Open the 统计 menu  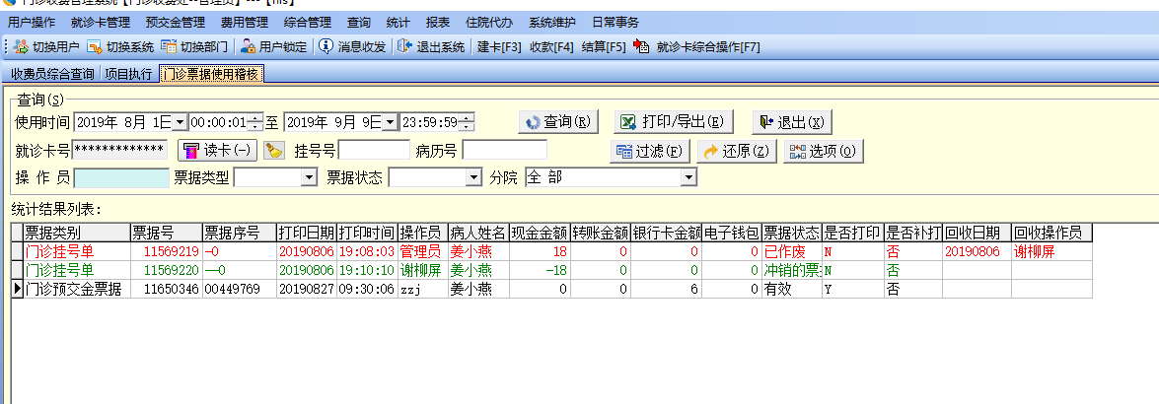click(398, 23)
